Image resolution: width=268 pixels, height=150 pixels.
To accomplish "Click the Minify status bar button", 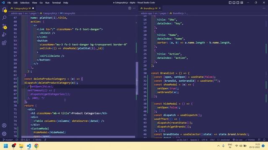I will click(x=37, y=140).
